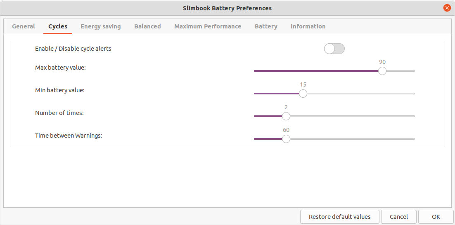Toggle the cycle alerts switch
This screenshot has width=455, height=225.
334,49
